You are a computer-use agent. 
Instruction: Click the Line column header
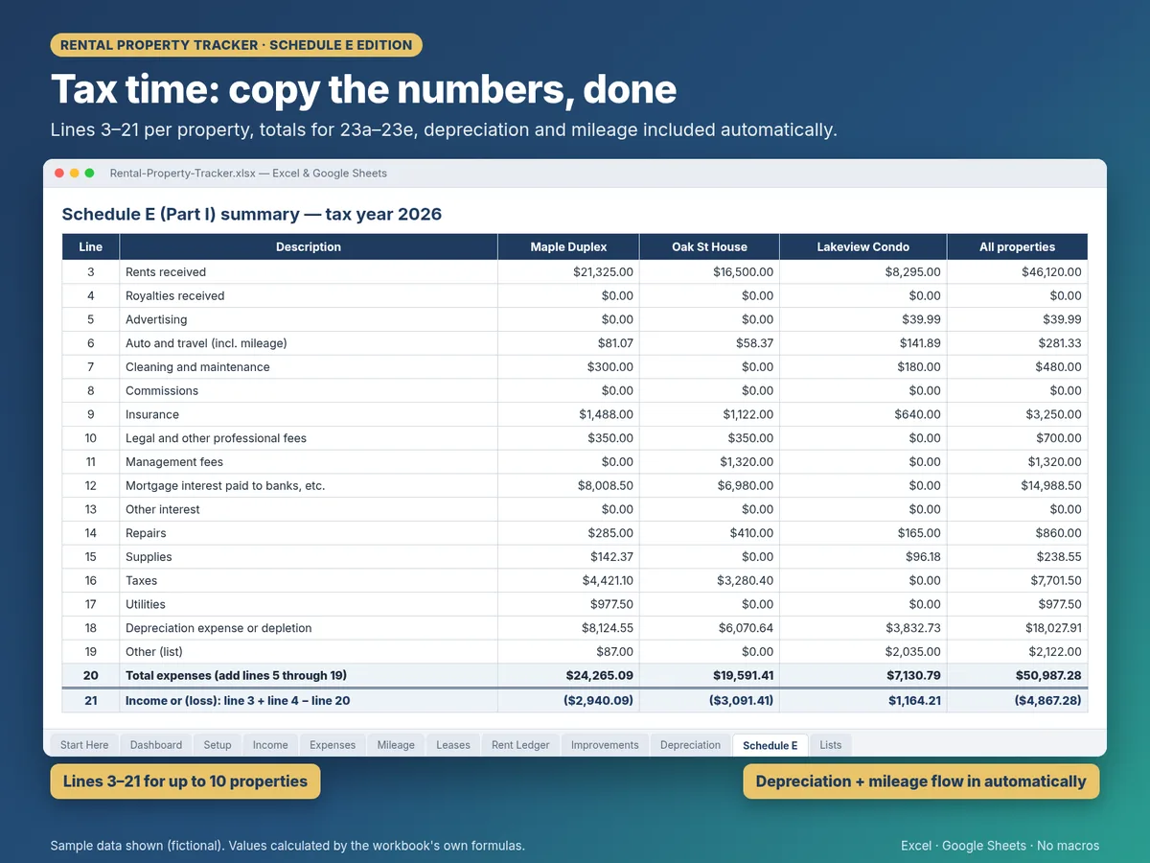91,246
